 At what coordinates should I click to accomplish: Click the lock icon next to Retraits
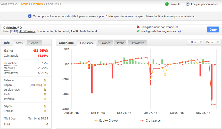(45, 111)
